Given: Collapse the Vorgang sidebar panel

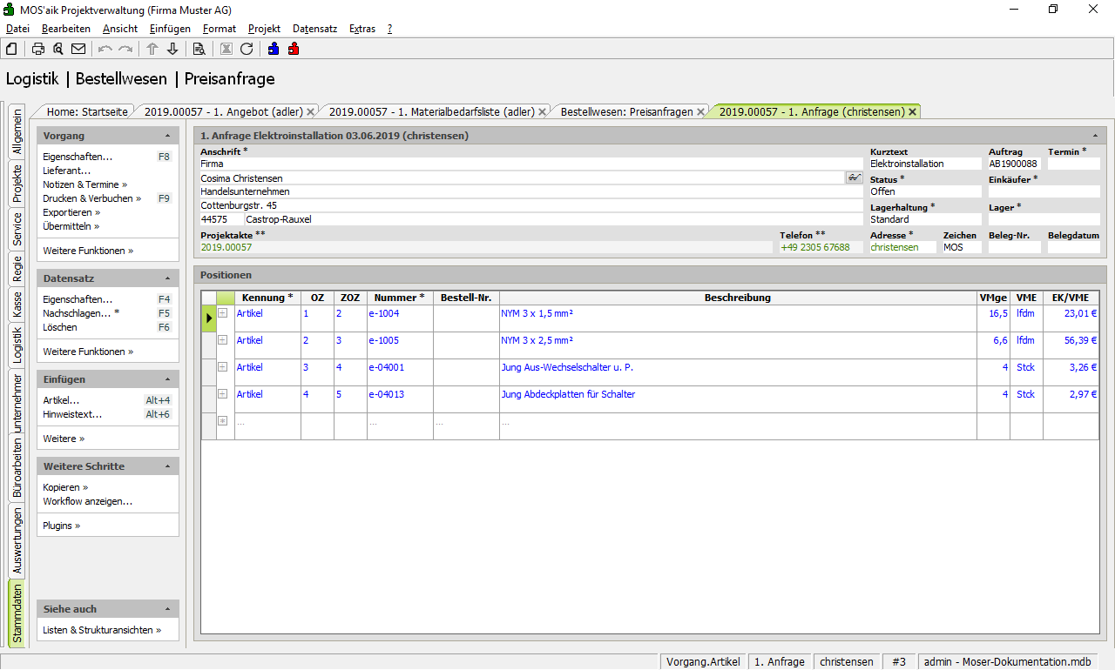Looking at the screenshot, I should [167, 136].
